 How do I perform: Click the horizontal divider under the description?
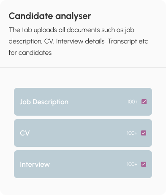coord(83,67)
